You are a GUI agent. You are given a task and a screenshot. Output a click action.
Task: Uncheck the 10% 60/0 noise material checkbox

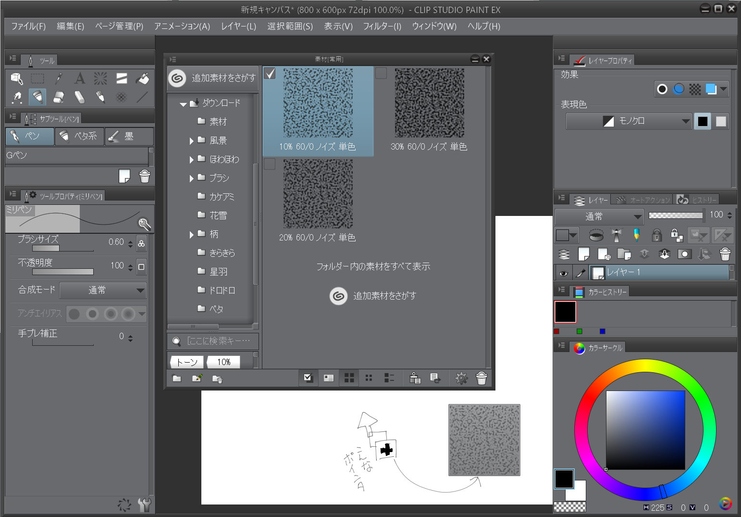coord(270,73)
